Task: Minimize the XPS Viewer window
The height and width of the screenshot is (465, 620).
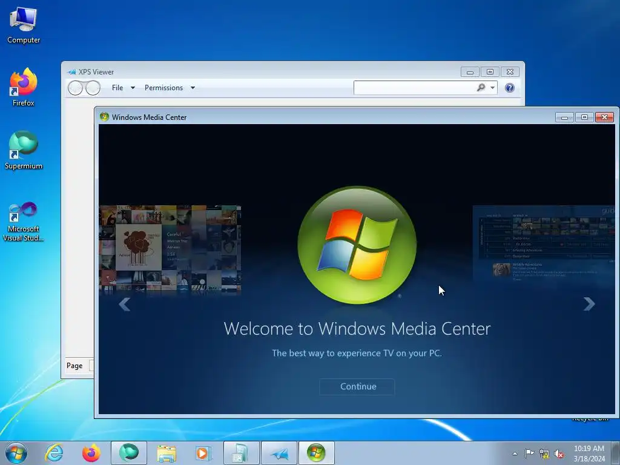Action: click(x=470, y=72)
